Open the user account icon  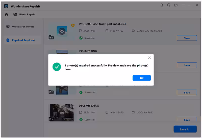[162, 5]
